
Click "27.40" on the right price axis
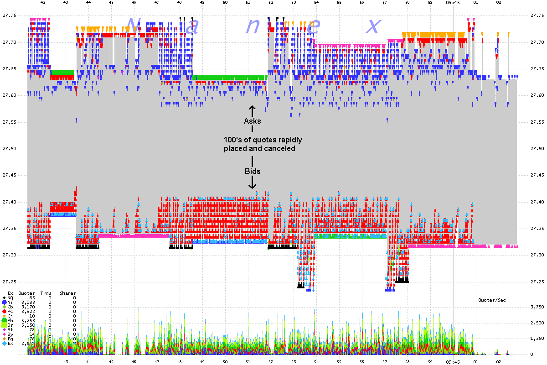[537, 202]
